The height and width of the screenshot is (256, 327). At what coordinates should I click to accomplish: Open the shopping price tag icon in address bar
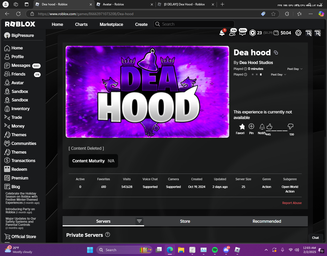point(263,14)
